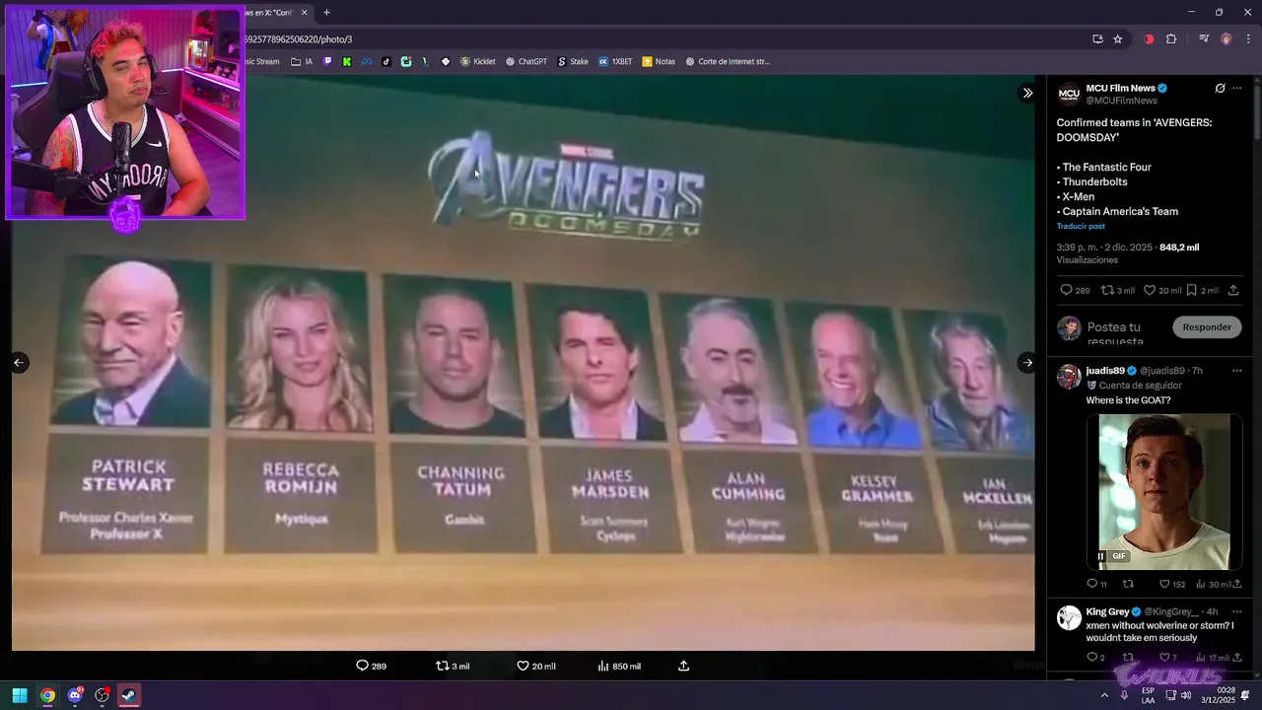Open the Notas bookmark
Viewport: 1262px width, 710px height.
659,61
